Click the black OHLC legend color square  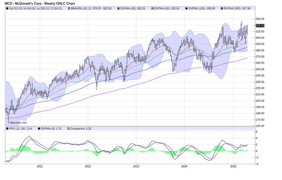pyautogui.click(x=7, y=8)
